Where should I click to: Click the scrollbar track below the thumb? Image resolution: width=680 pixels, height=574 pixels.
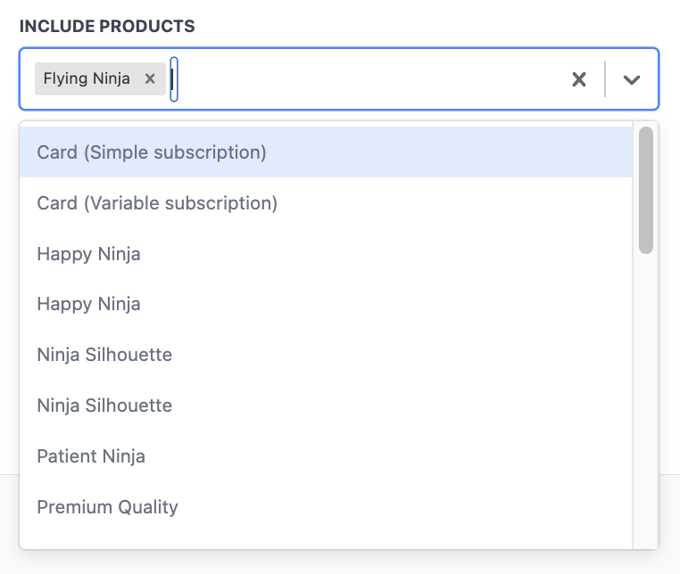646,401
